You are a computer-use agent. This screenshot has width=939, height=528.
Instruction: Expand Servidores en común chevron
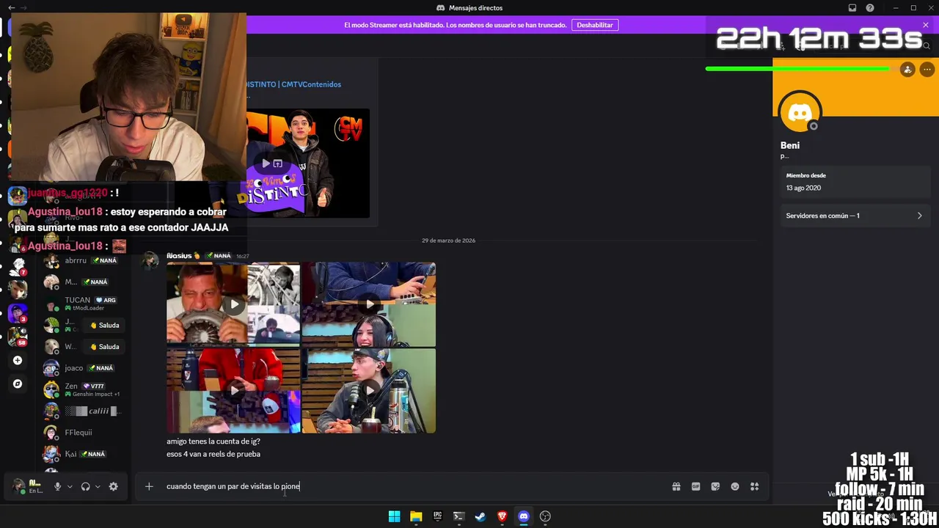click(919, 216)
